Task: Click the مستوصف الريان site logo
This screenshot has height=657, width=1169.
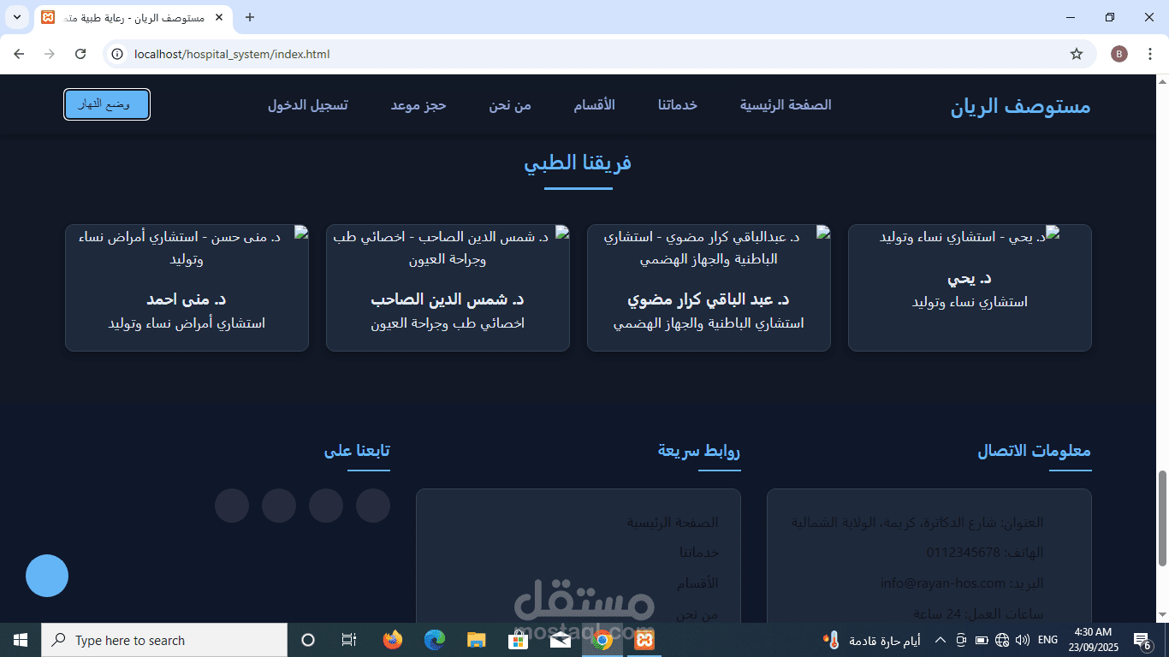Action: point(1021,106)
